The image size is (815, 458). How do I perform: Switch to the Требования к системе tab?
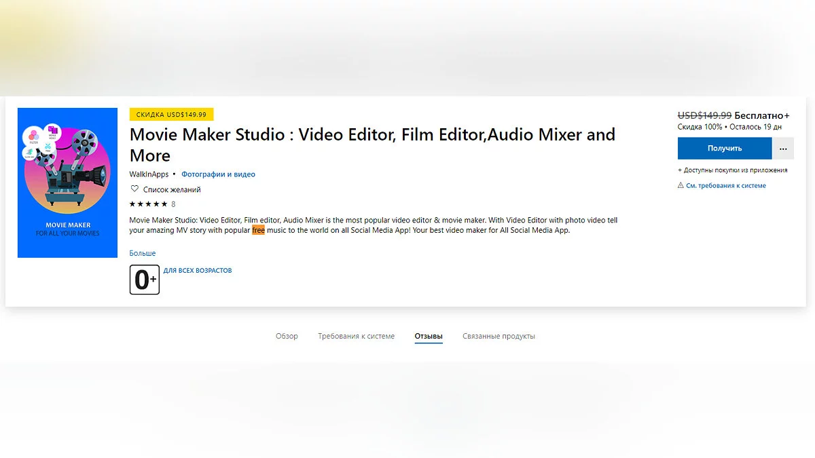[x=356, y=336]
